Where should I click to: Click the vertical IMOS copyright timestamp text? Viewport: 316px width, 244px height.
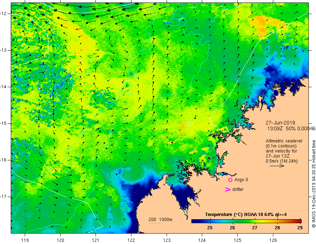313,184
